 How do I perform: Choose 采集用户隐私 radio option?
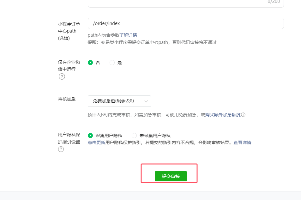[x=90, y=135]
